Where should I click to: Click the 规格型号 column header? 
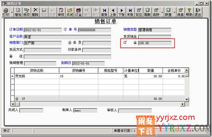111,70
